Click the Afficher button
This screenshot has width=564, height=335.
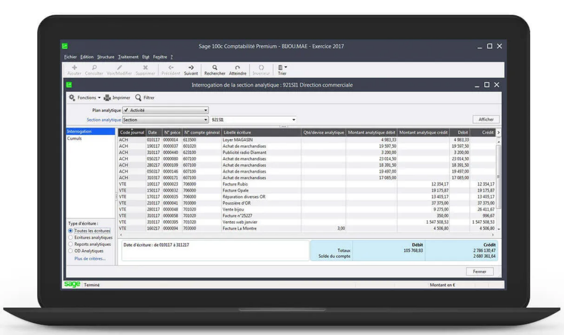coord(486,119)
